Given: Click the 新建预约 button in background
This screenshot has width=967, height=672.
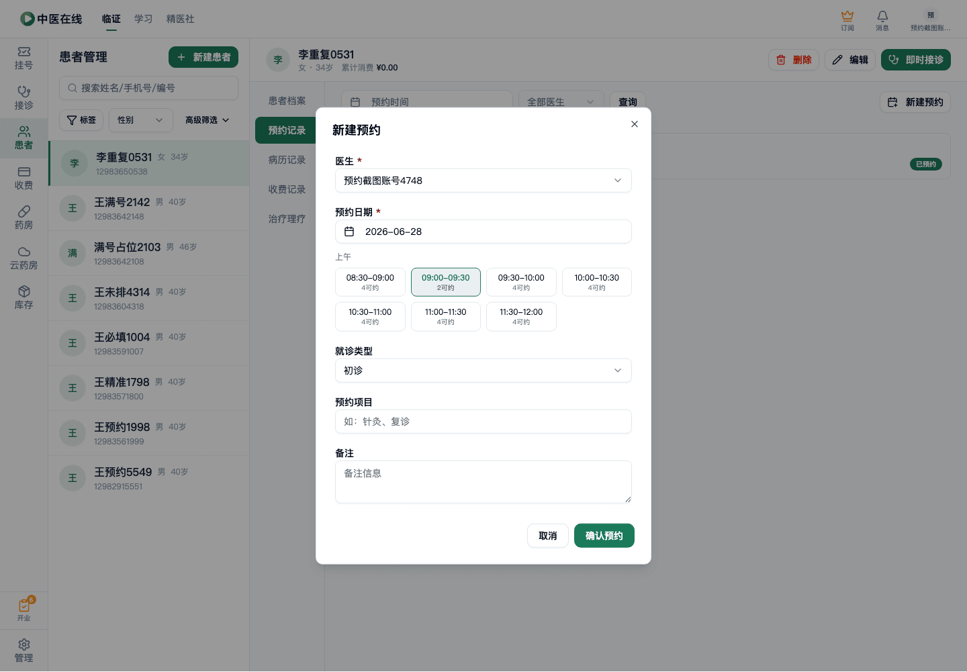Looking at the screenshot, I should tap(915, 102).
